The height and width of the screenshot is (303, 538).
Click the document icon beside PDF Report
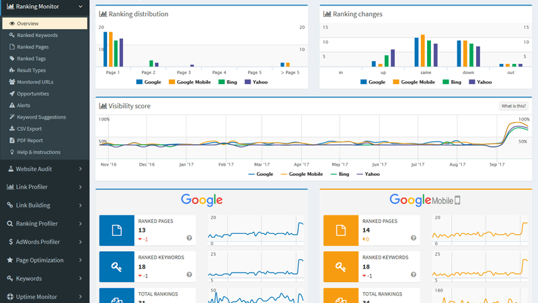pyautogui.click(x=12, y=140)
